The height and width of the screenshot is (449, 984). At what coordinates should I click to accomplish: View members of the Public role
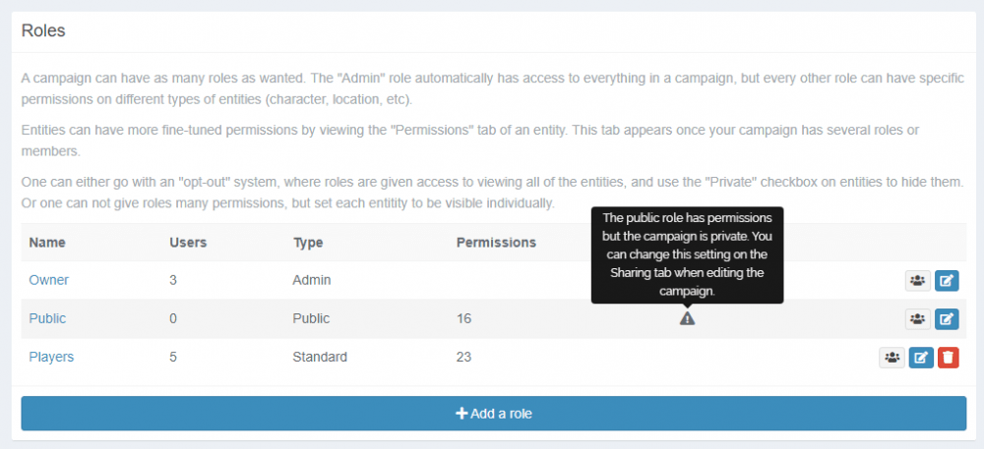[x=917, y=319]
